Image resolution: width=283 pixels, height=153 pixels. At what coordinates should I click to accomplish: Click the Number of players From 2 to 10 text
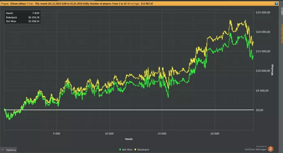click(108, 4)
